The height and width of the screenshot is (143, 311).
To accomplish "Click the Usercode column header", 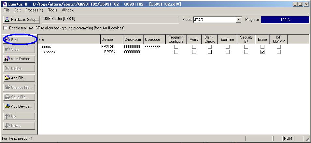I will (x=154, y=40).
